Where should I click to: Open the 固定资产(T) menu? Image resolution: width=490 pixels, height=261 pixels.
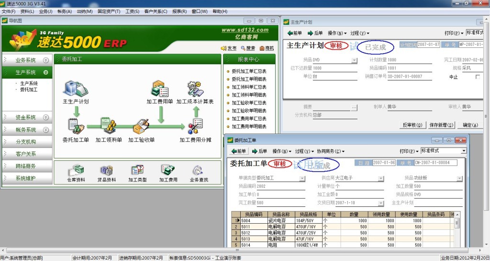(x=109, y=11)
